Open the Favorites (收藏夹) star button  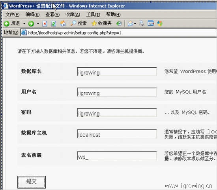point(101,23)
